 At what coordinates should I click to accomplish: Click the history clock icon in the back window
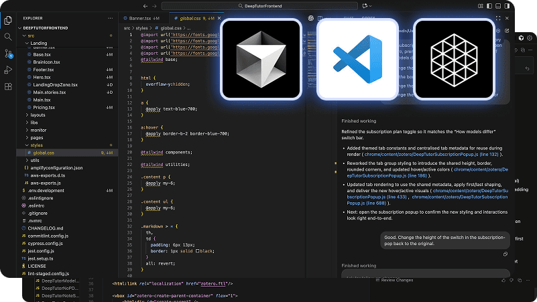[516, 50]
